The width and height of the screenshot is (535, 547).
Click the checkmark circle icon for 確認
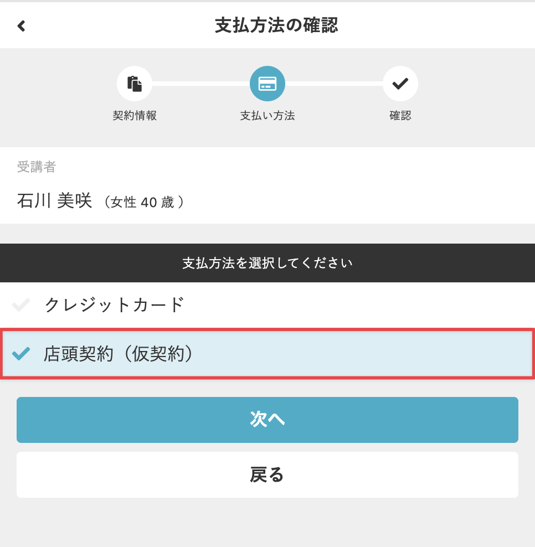pyautogui.click(x=400, y=84)
